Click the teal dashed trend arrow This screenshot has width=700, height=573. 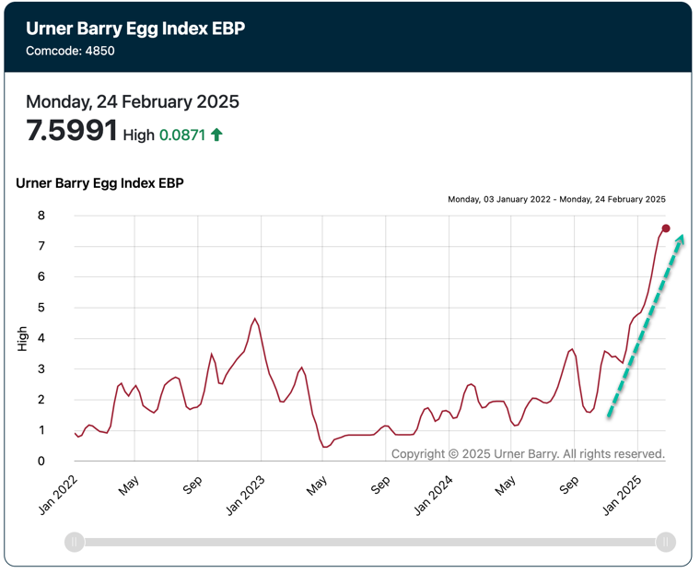[x=646, y=326]
